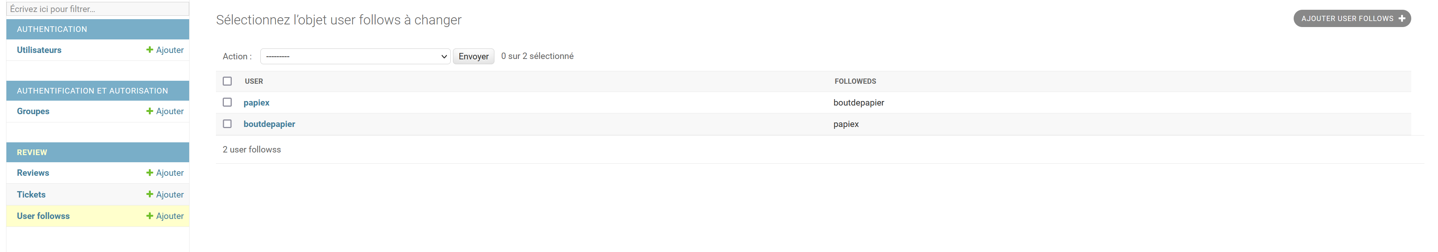Screen dimensions: 1438x252
Task: Open the Utilisateurs list
Action: [x=39, y=50]
